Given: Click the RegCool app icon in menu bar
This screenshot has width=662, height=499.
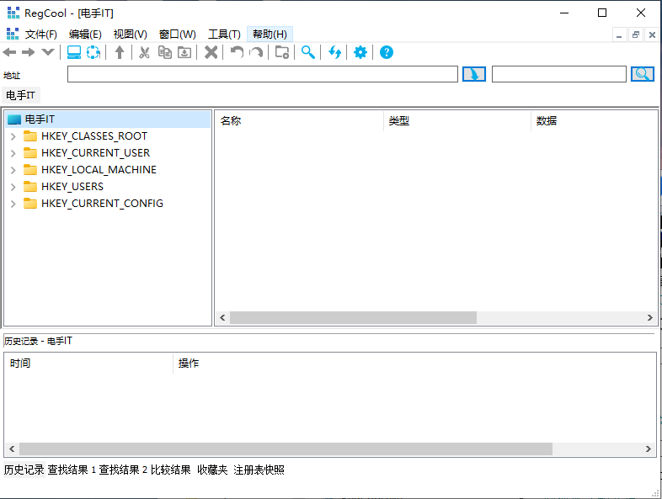Looking at the screenshot, I should pyautogui.click(x=13, y=34).
